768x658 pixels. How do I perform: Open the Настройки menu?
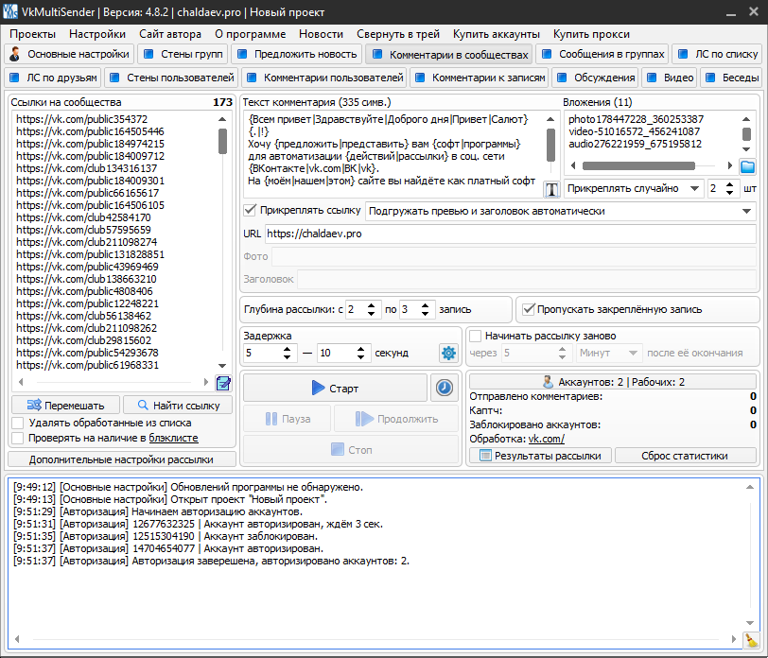point(96,33)
